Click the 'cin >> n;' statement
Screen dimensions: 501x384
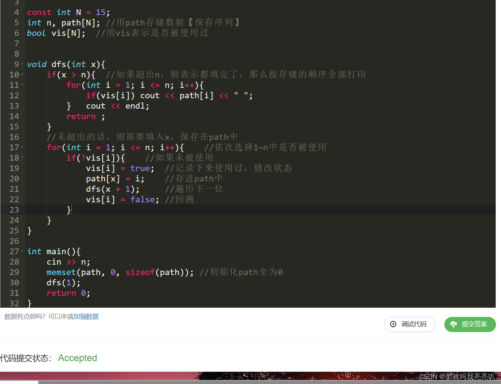pyautogui.click(x=68, y=262)
